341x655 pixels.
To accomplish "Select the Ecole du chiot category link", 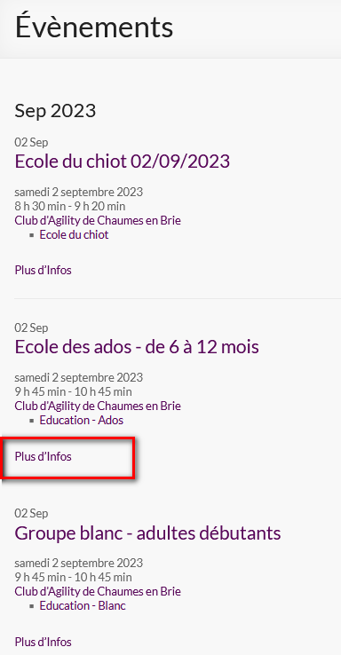I will (74, 234).
